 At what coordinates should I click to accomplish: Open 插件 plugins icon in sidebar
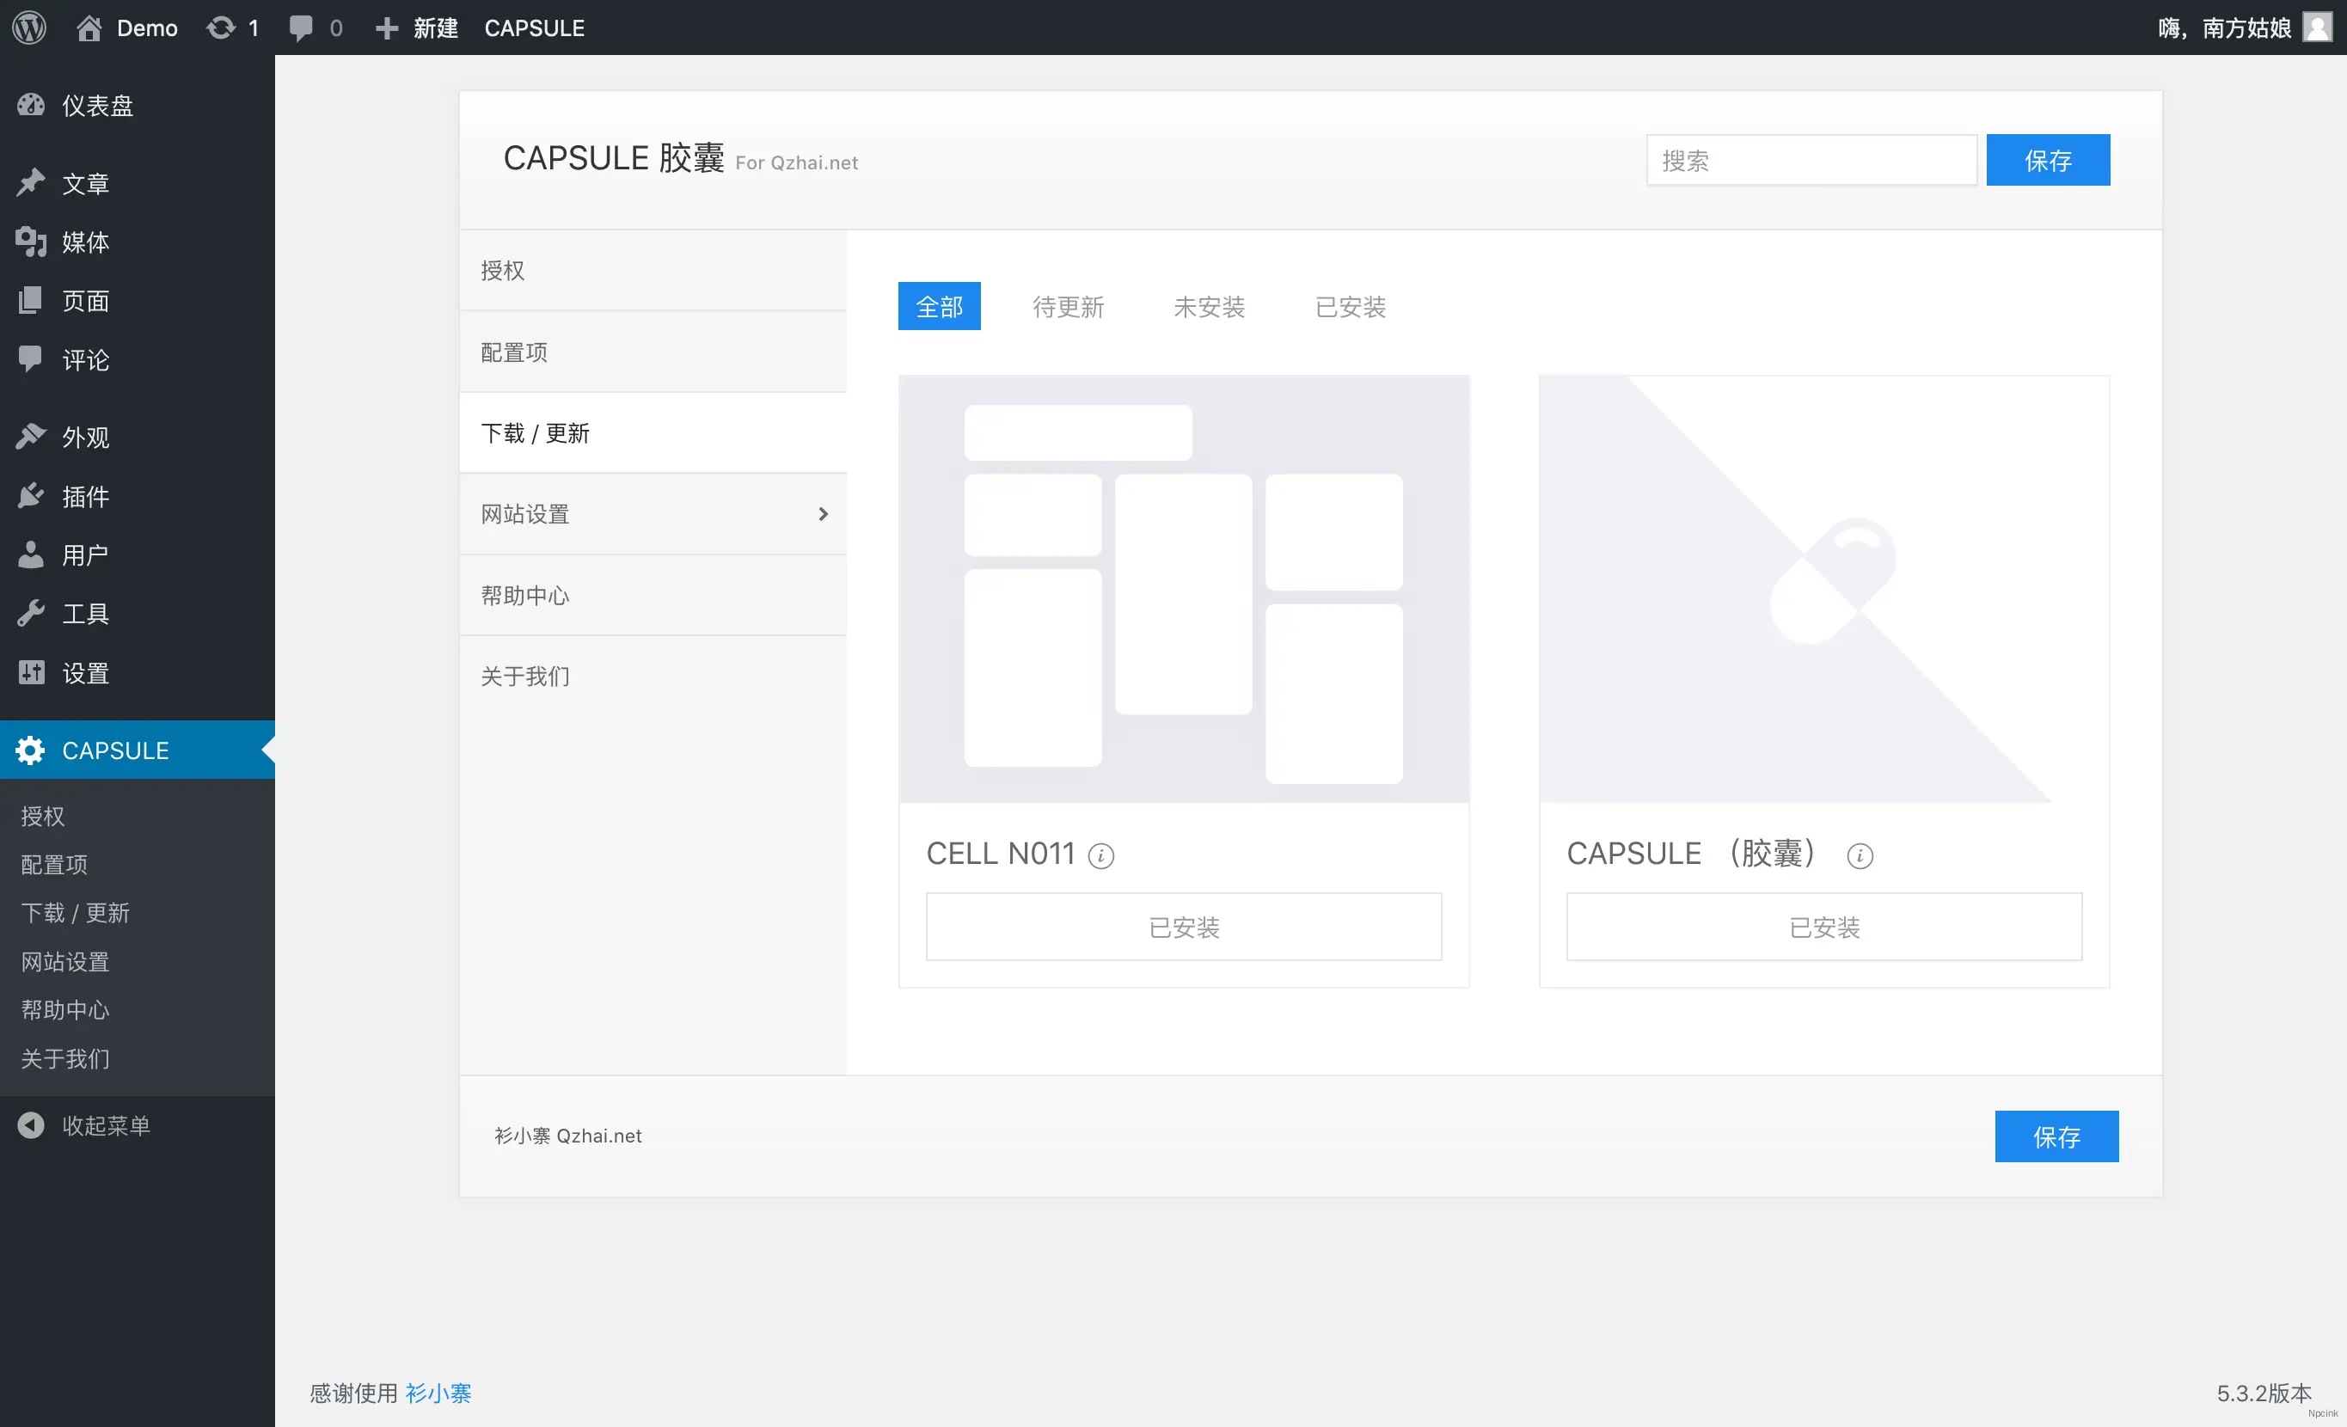[x=30, y=495]
